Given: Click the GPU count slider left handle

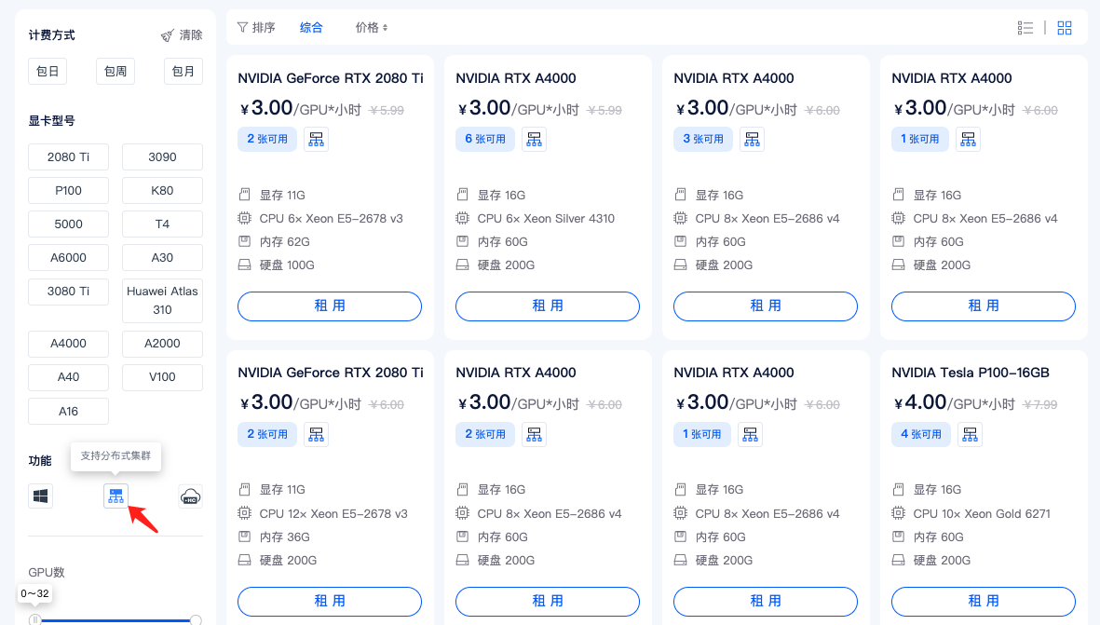Looking at the screenshot, I should (35, 619).
